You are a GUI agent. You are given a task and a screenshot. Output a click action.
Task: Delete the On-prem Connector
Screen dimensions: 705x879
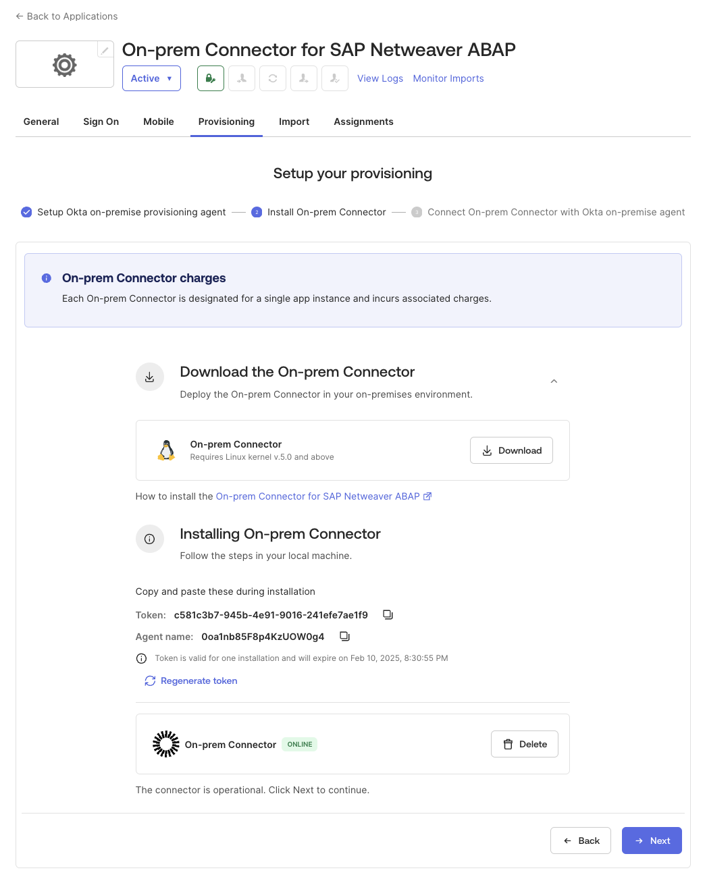click(x=525, y=744)
